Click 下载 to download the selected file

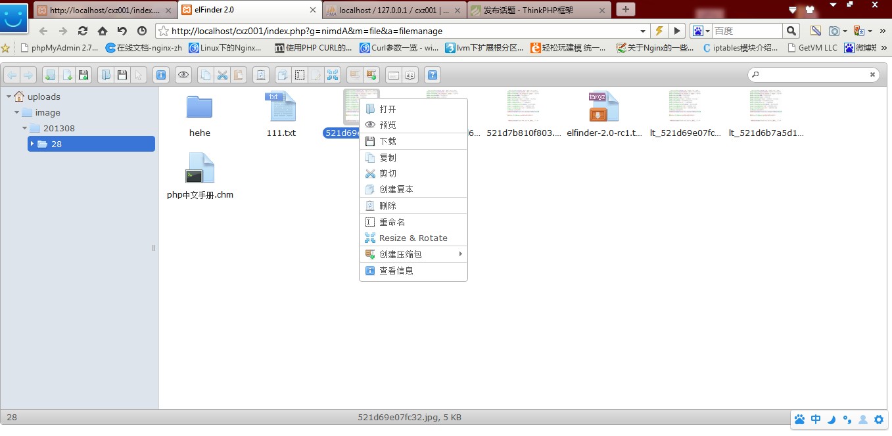click(x=387, y=141)
